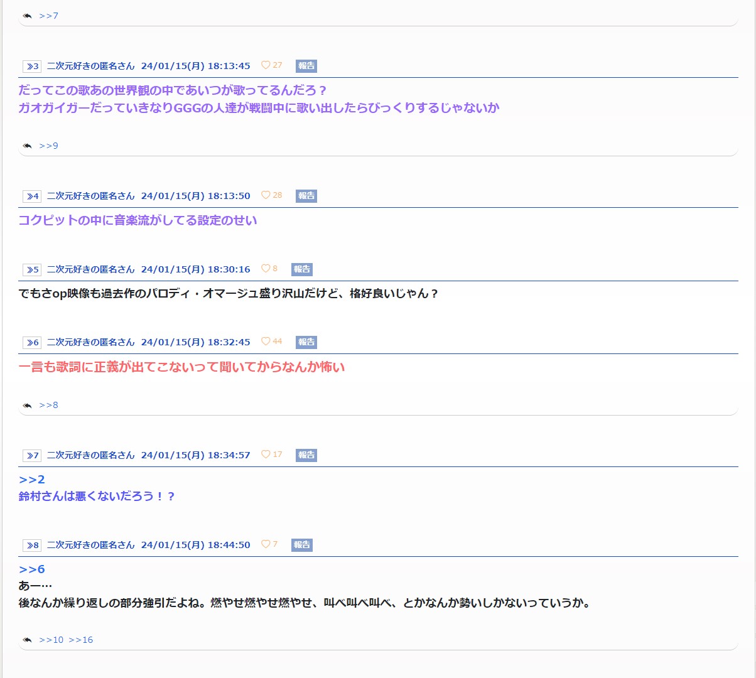This screenshot has width=756, height=678.
Task: Report post 7 with 報告 button
Action: pos(306,455)
